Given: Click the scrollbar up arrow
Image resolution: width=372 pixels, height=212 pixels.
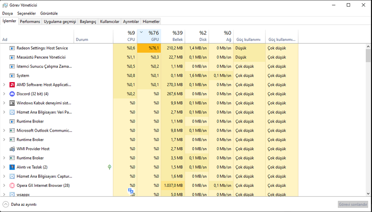Looking at the screenshot, I should tap(368, 47).
